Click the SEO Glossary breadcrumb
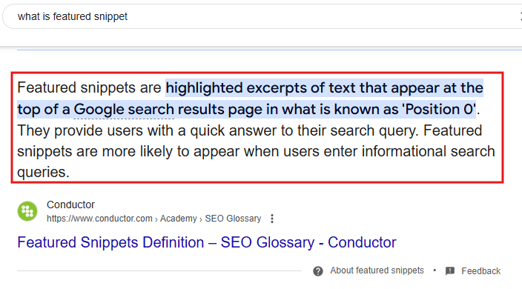This screenshot has height=289, width=522. 233,219
